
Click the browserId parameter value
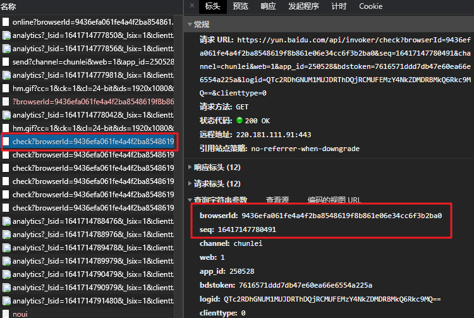(341, 216)
